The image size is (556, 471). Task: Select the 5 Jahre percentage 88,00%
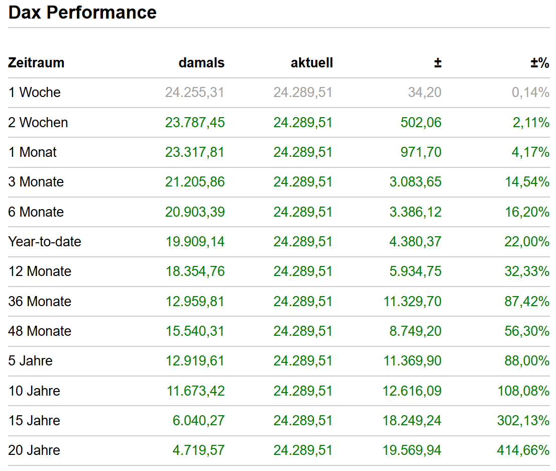coord(527,360)
